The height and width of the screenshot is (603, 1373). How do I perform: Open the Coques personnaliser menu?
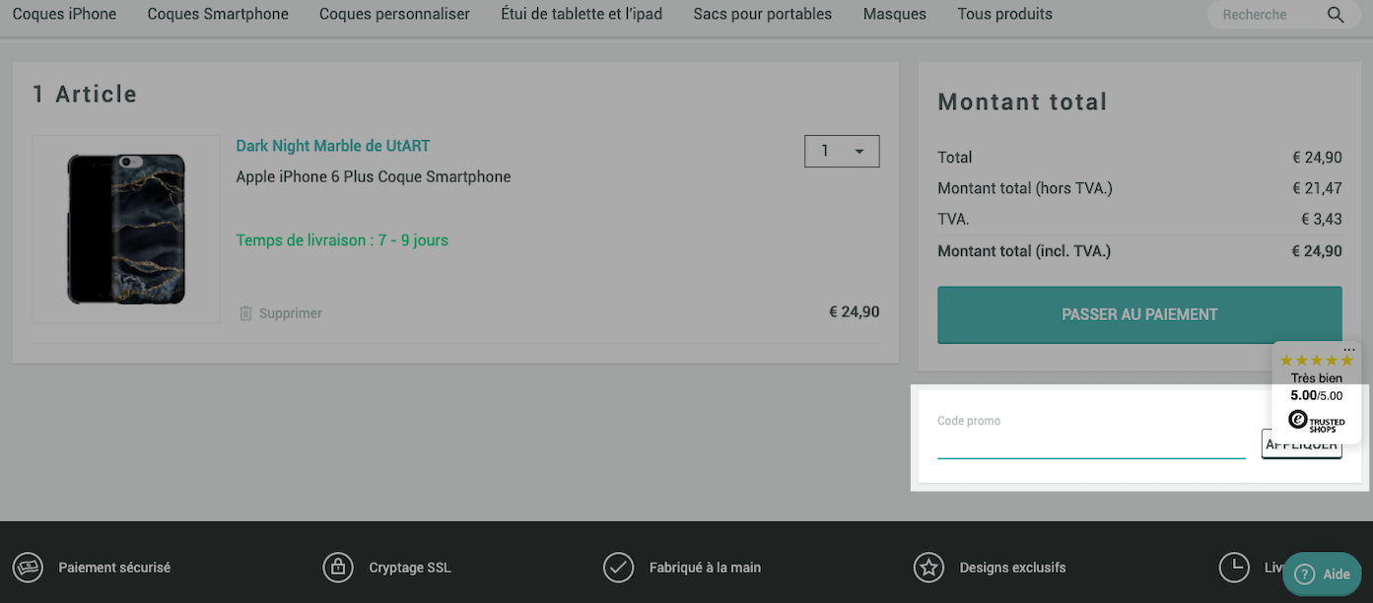(x=394, y=14)
